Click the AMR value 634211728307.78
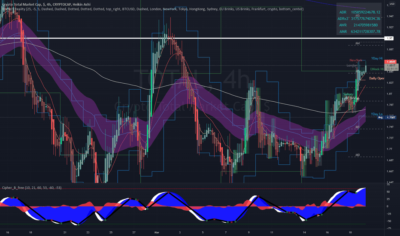400x236 pixels. 366,32
